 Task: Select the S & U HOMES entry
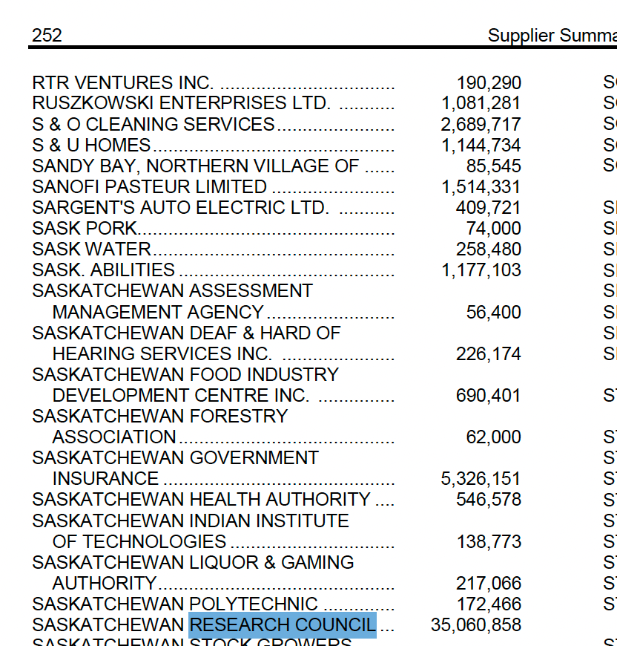pyautogui.click(x=91, y=145)
